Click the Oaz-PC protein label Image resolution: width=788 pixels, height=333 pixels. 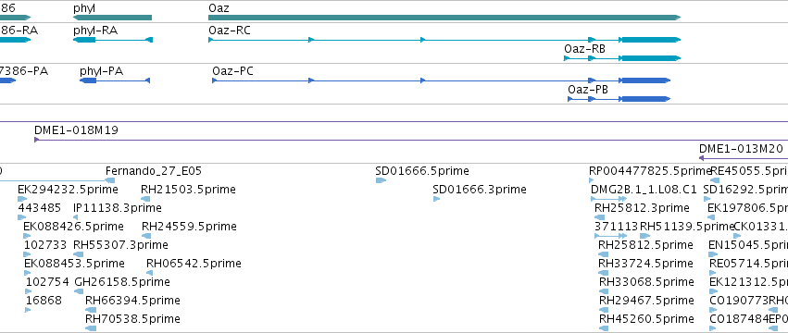coord(232,71)
